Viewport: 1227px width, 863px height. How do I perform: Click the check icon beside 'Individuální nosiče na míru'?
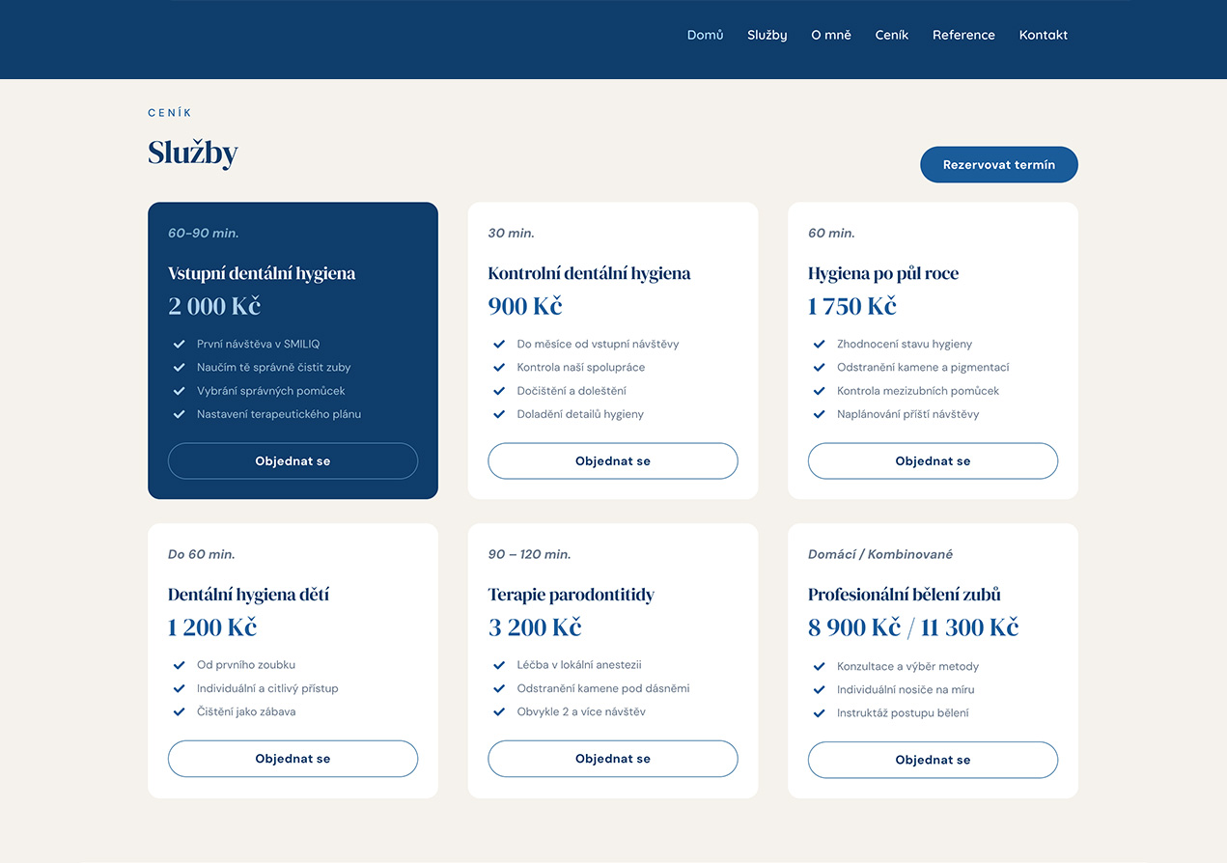tap(819, 689)
